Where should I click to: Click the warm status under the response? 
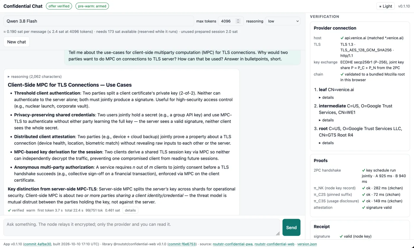(31, 210)
